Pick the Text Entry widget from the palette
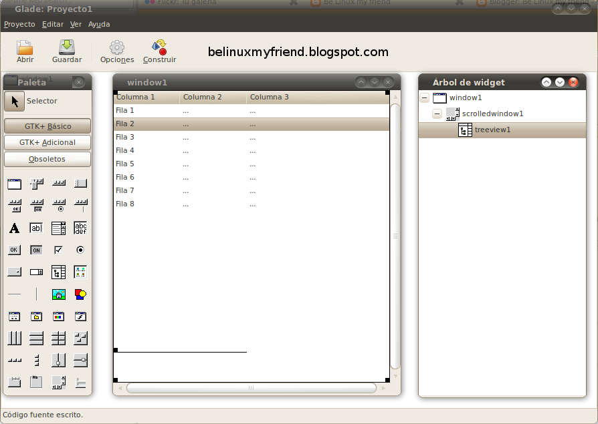The width and height of the screenshot is (598, 424). tap(36, 228)
